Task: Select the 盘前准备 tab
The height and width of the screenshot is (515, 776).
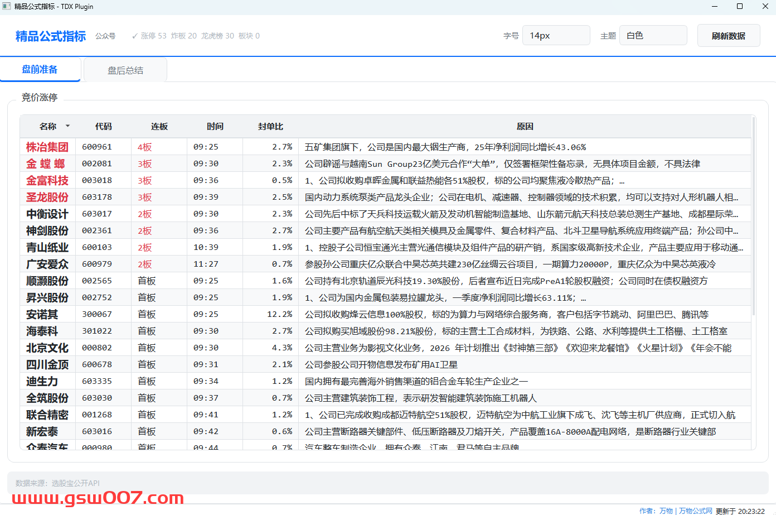Action: 40,70
